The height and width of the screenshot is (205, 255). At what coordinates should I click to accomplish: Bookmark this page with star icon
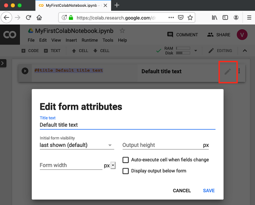(x=190, y=18)
